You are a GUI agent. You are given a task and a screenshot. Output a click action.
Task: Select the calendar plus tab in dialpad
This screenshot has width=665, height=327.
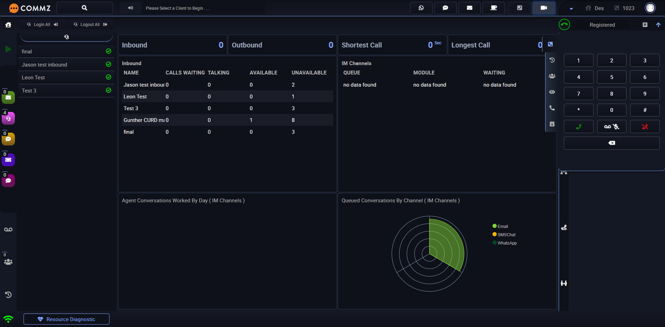pos(552,124)
